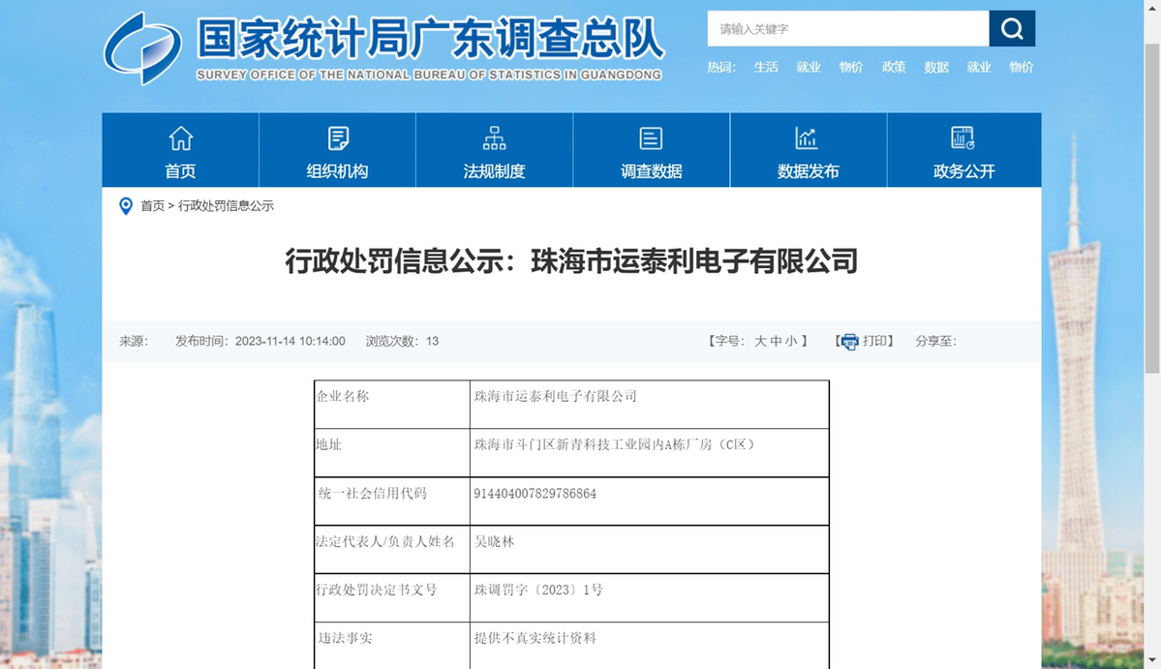Click the document icon above 组织机构
1161x669 pixels.
click(338, 138)
